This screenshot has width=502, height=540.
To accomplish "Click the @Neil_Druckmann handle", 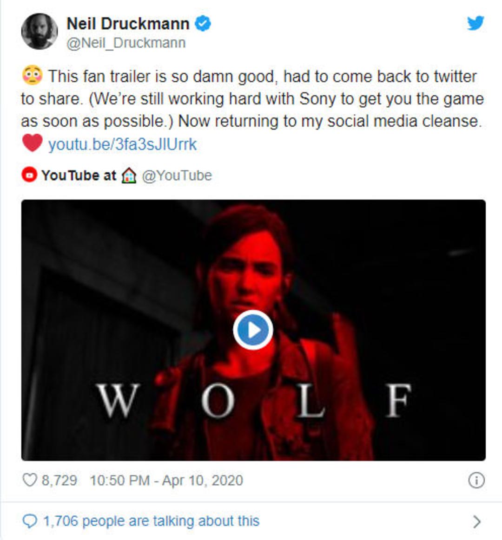I will [x=126, y=43].
